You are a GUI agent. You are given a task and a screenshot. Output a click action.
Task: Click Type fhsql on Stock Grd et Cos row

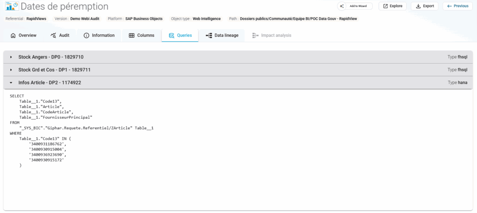click(457, 70)
